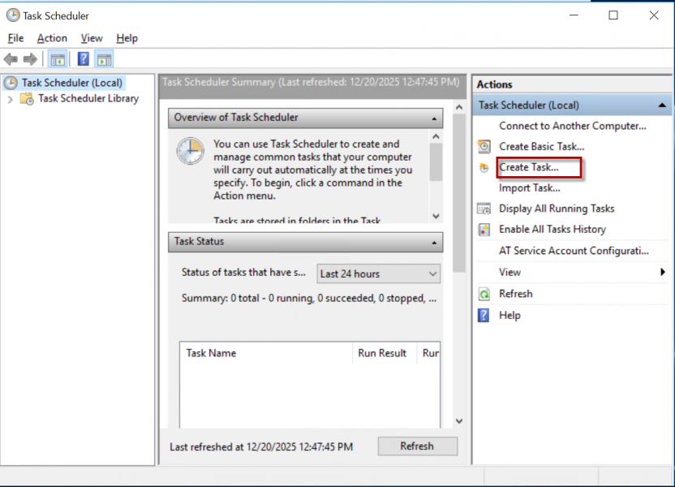Click the blue Help toolbar icon
The height and width of the screenshot is (487, 675).
point(83,59)
